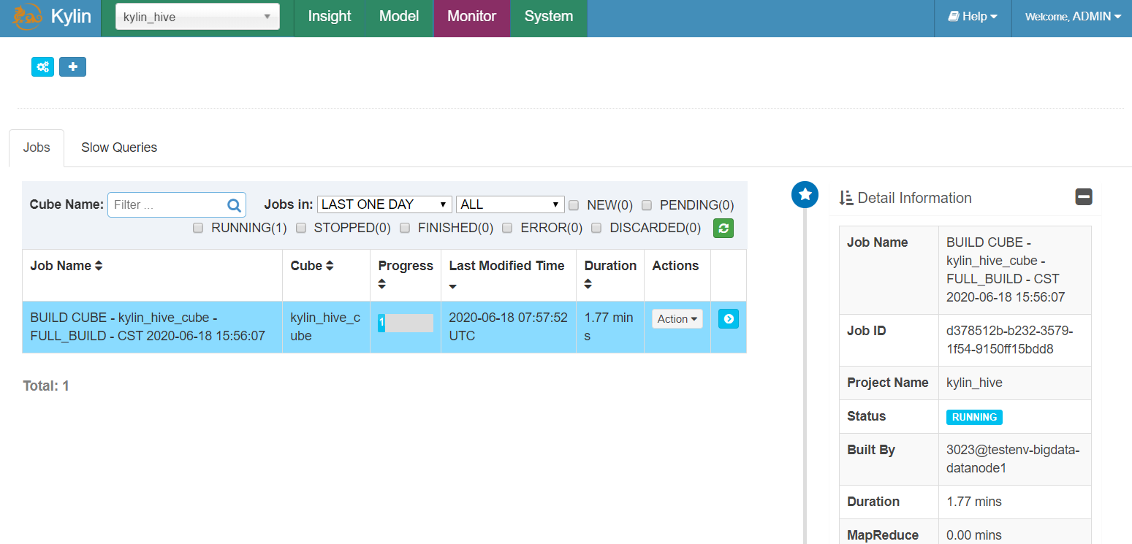Sort by Progress column arrows
The height and width of the screenshot is (544, 1132).
point(382,284)
